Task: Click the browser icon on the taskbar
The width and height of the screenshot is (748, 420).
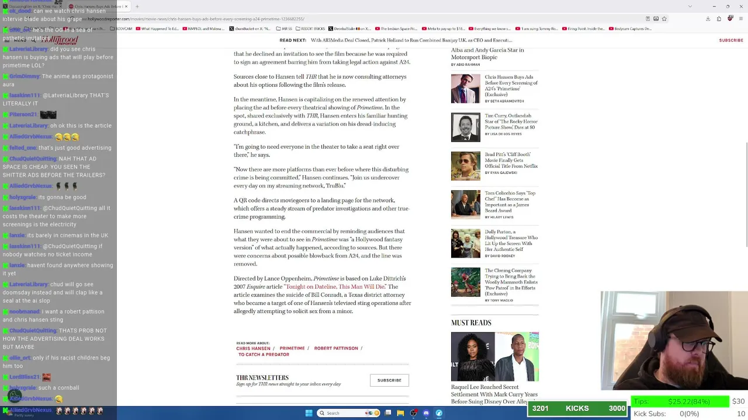Action: (439, 413)
